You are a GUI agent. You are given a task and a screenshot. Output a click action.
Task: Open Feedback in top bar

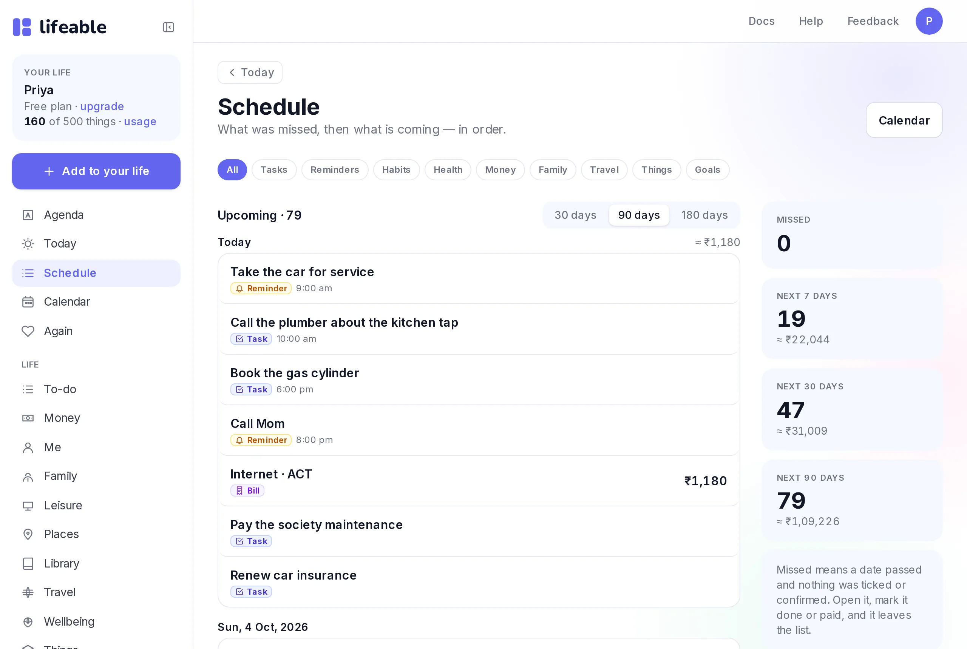click(873, 21)
